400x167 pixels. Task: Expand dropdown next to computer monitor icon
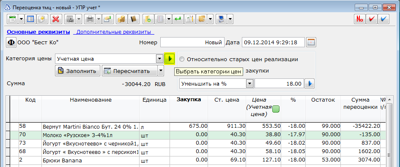tap(230, 19)
